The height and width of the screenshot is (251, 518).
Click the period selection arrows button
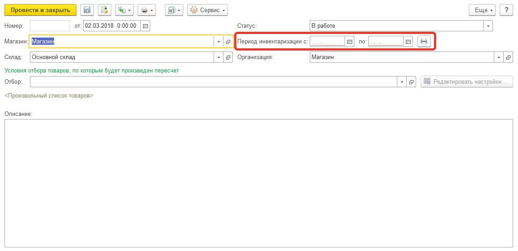(424, 42)
